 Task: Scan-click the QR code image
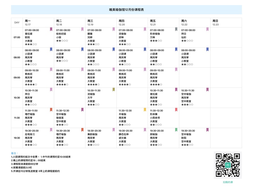point(228,165)
